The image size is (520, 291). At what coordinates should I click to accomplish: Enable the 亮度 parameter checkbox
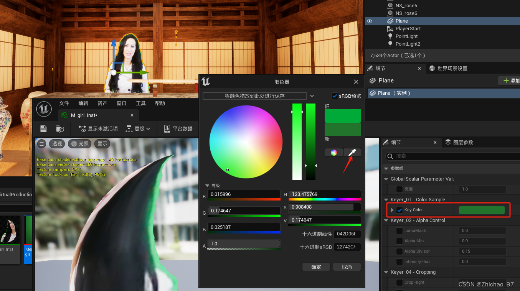point(399,189)
